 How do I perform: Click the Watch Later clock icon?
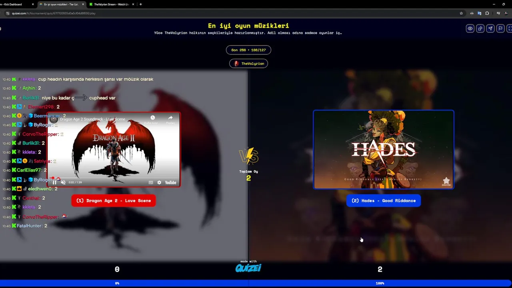(152, 118)
